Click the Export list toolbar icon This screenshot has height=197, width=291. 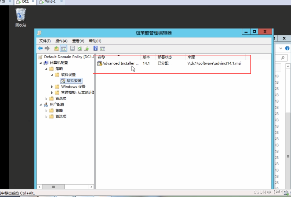tap(86, 49)
